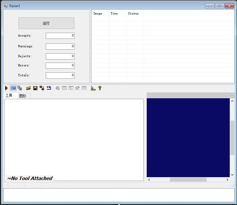Click the Errors: label
Image resolution: width=237 pixels, height=205 pixels.
(24, 66)
